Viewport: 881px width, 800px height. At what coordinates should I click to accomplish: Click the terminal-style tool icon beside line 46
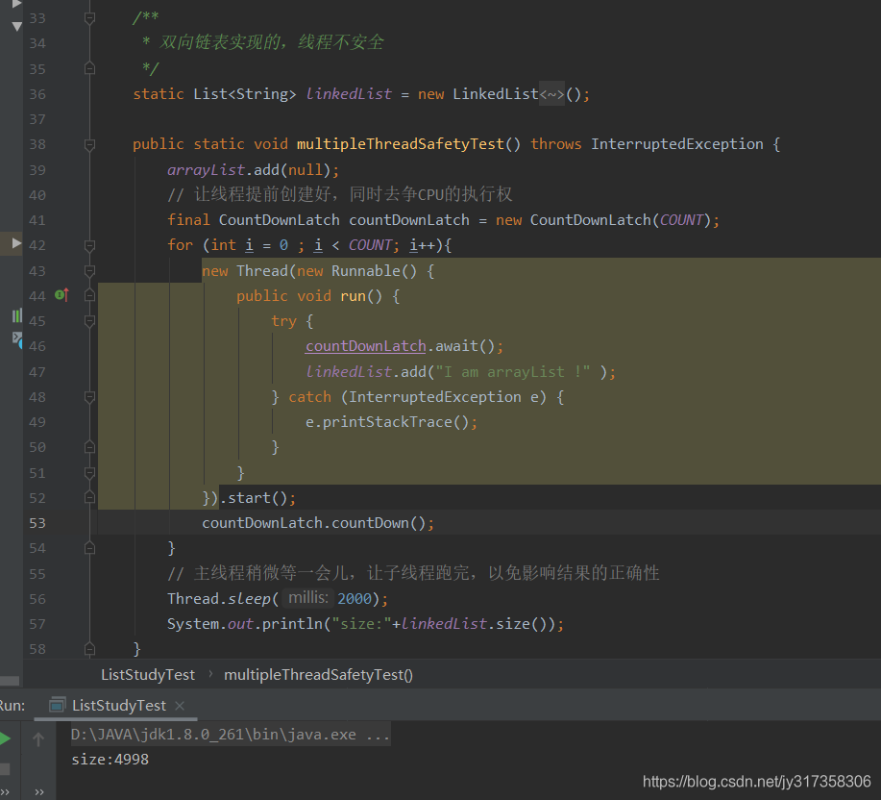[17, 339]
